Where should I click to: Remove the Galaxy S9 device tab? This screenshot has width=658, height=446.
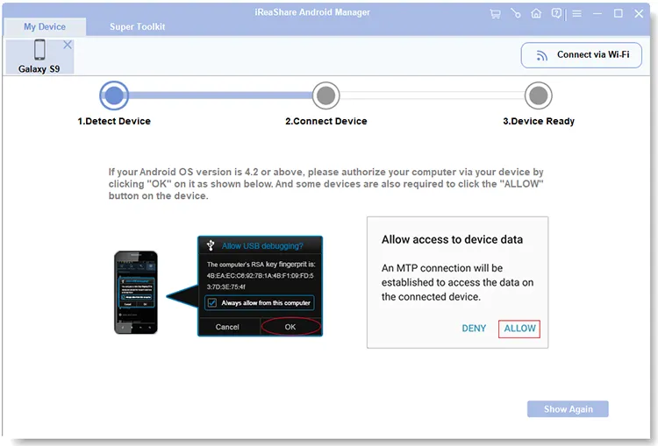click(x=68, y=45)
